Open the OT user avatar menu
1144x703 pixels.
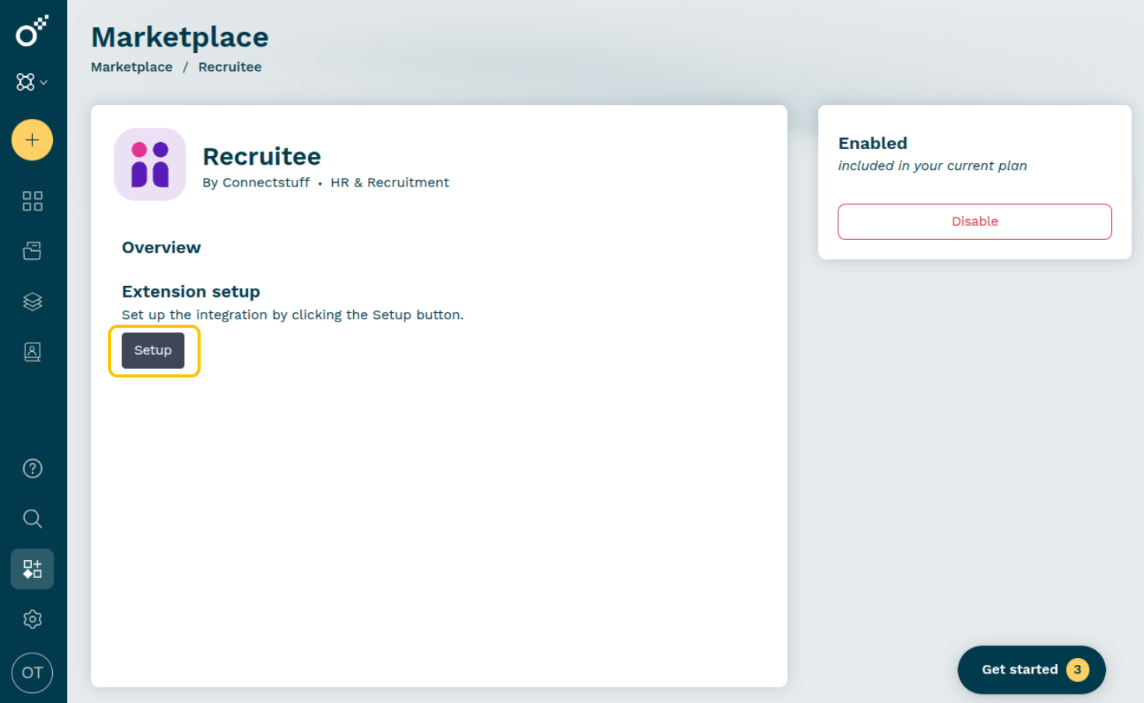32,673
